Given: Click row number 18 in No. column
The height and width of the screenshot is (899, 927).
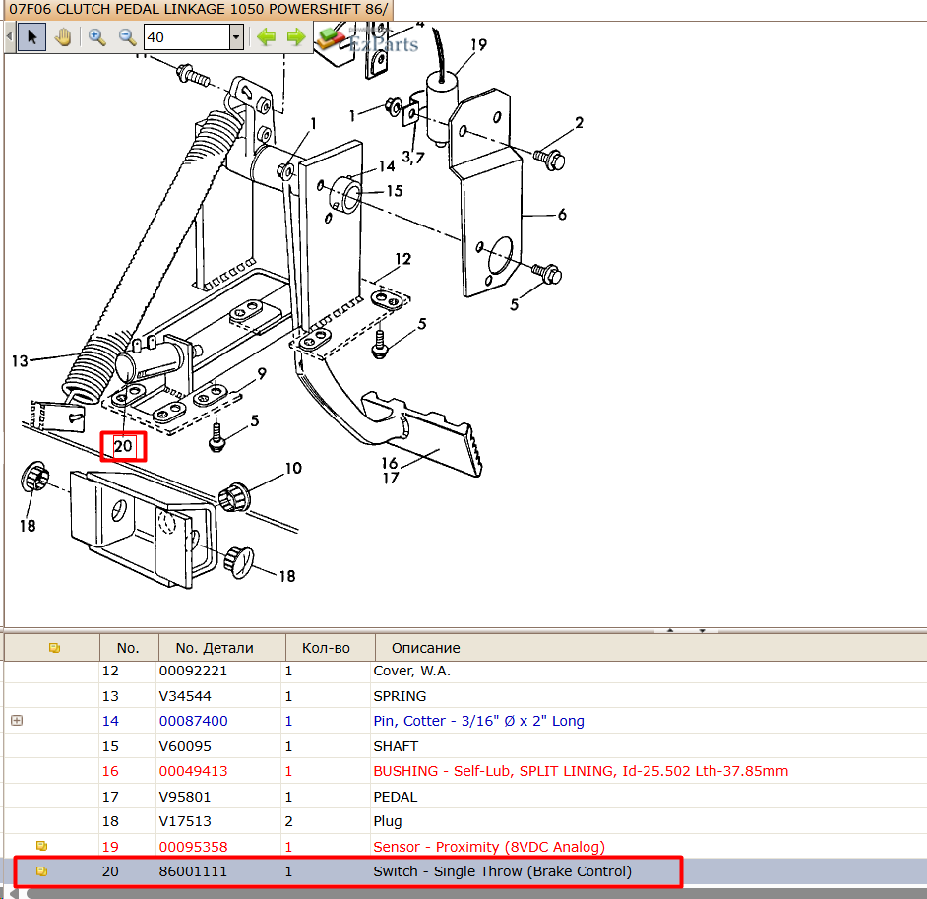Looking at the screenshot, I should [x=110, y=821].
